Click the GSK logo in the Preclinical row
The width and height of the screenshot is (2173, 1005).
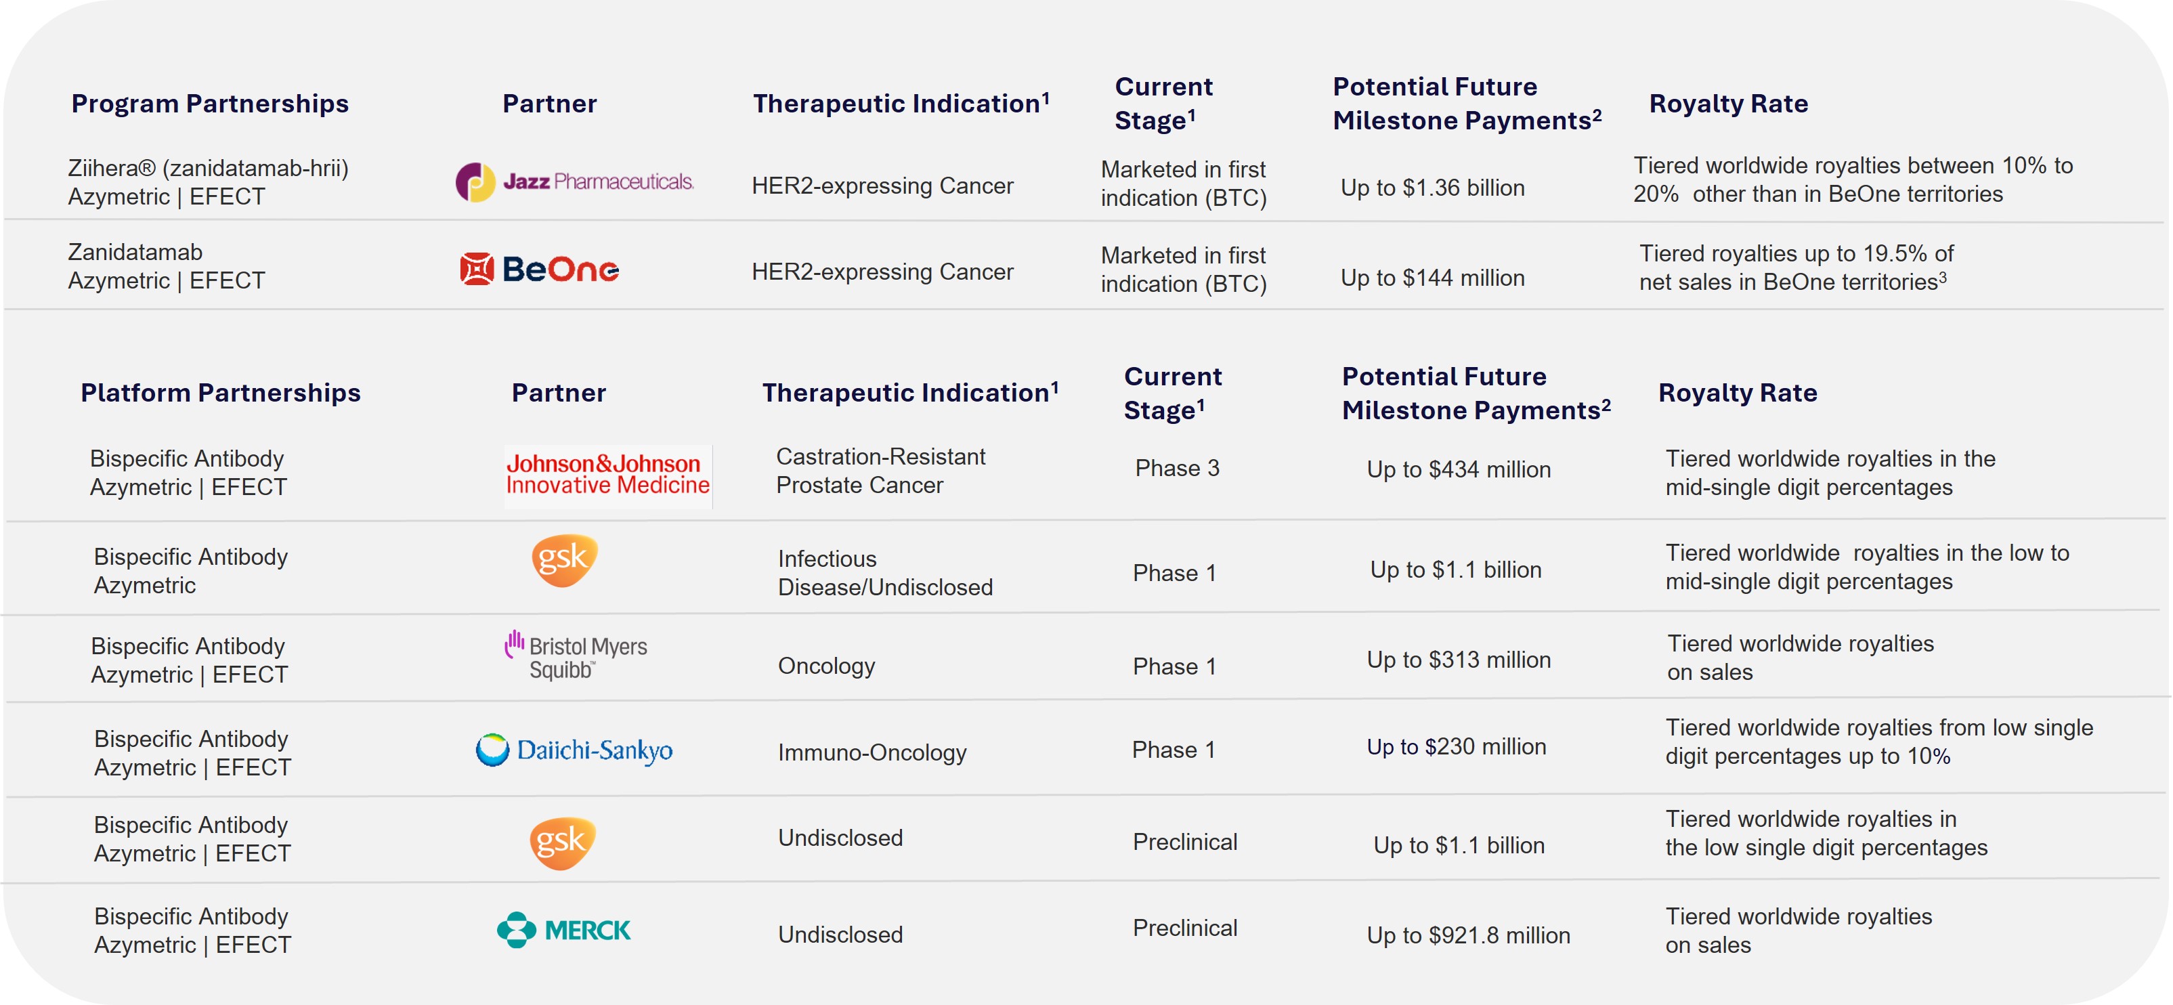563,842
